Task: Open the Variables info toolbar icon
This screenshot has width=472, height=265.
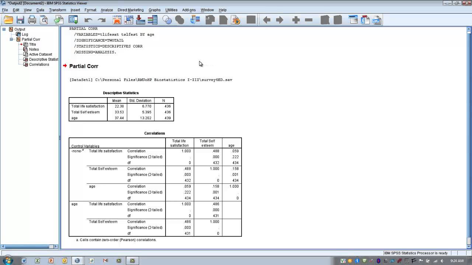Action: 153,20
